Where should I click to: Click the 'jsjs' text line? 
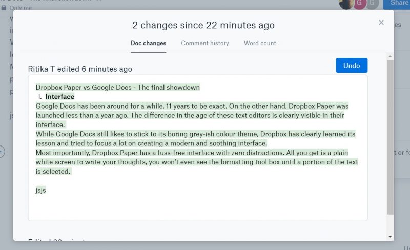click(41, 190)
